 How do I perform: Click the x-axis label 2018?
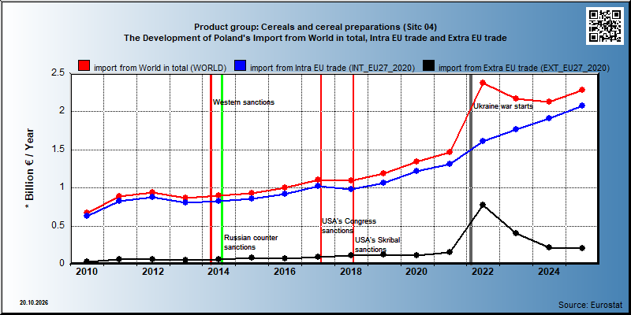[x=351, y=272]
